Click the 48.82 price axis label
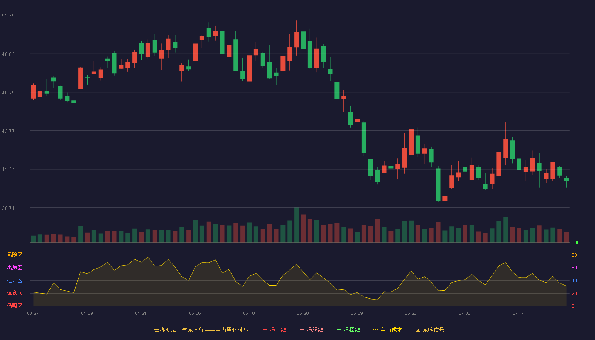 8,54
